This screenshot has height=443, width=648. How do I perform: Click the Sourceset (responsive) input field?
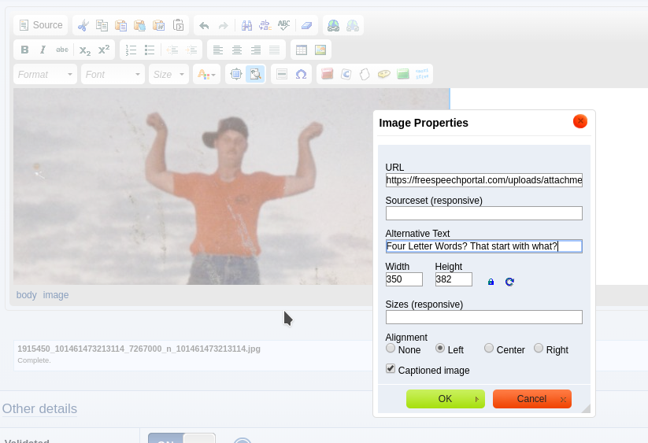coord(483,213)
